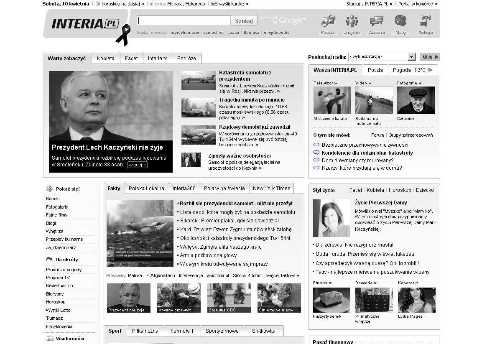Screen dimensions: 482x344
Task: Open 'Prognoza pogody' shortcut link
Action: tap(64, 270)
